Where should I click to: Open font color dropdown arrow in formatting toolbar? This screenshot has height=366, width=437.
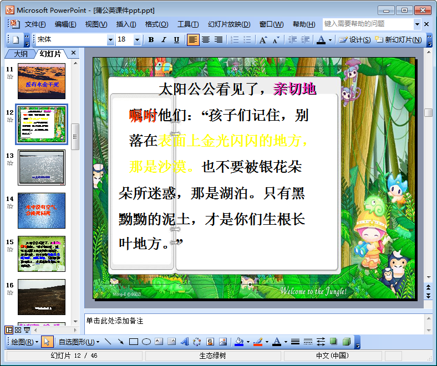[x=331, y=40]
